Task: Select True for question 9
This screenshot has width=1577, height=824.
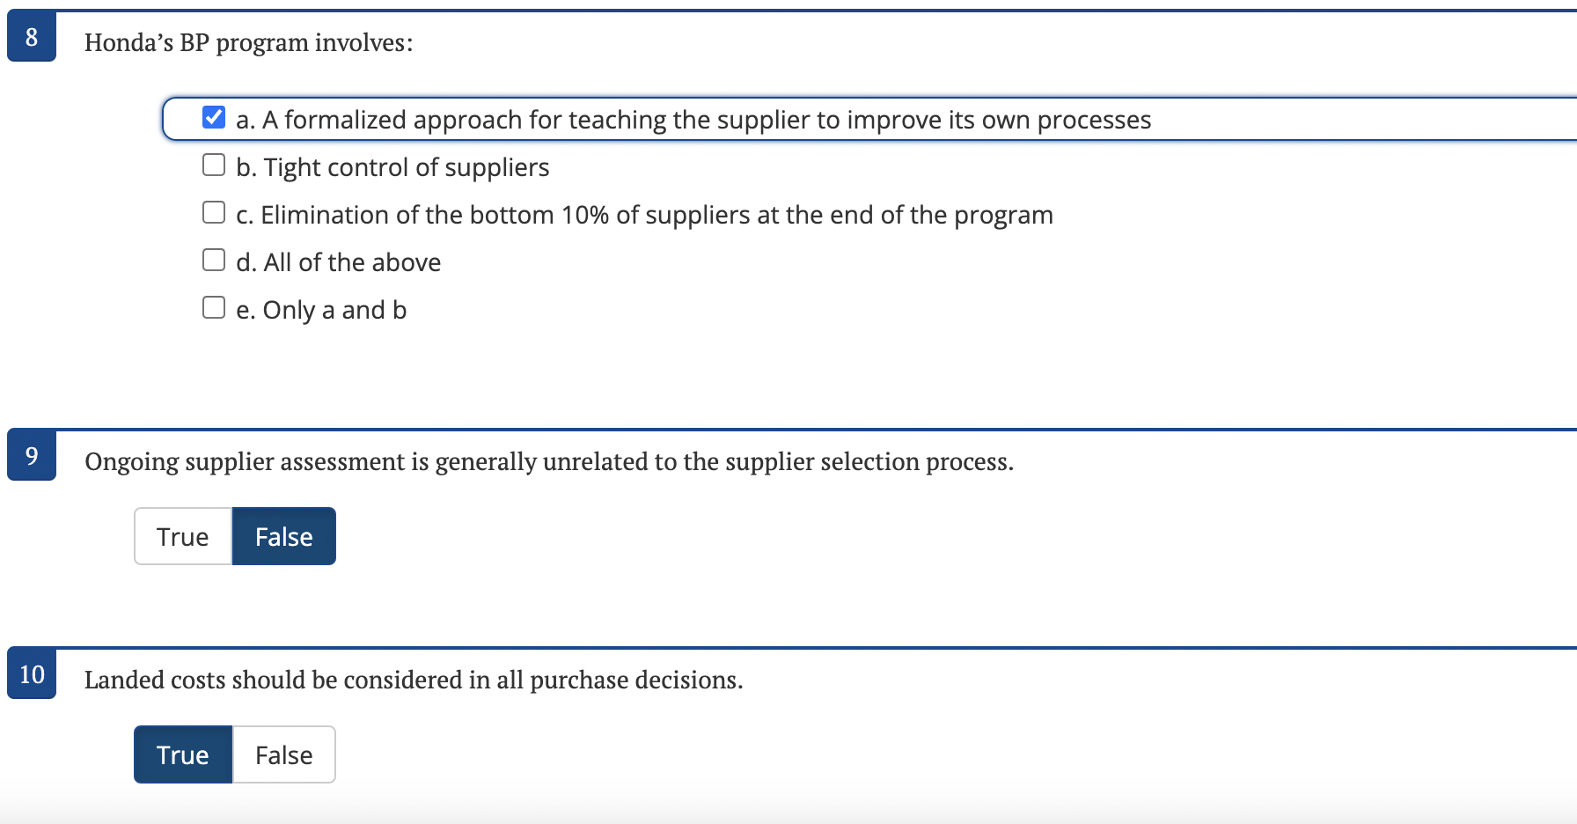Action: pyautogui.click(x=182, y=536)
